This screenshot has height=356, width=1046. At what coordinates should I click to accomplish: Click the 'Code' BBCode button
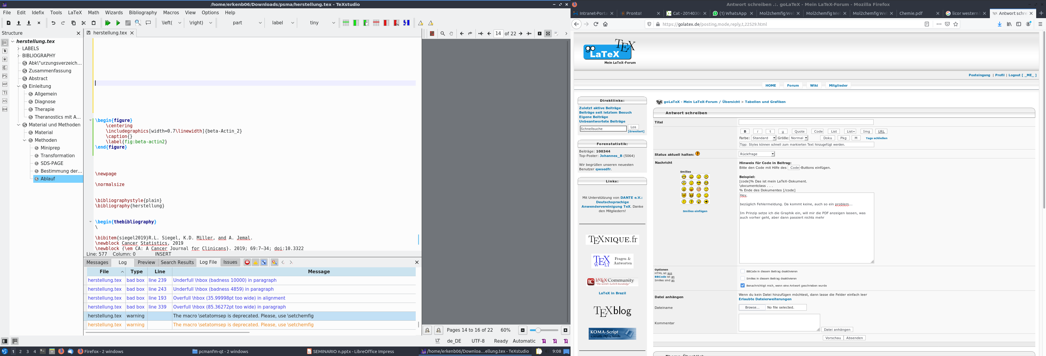818,131
